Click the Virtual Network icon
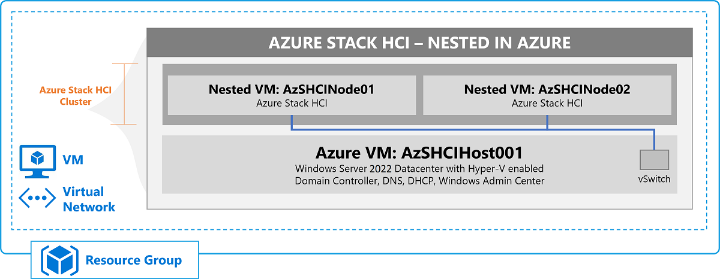The width and height of the screenshot is (720, 279). 37,199
